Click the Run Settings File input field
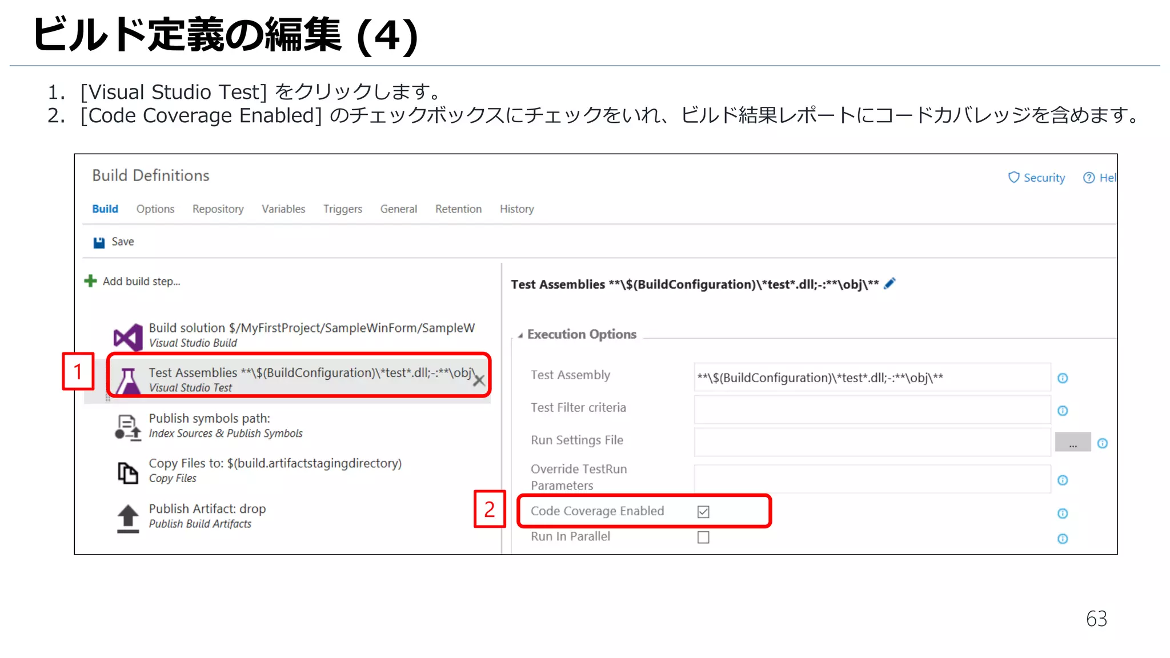Image resolution: width=1170 pixels, height=658 pixels. 872,442
